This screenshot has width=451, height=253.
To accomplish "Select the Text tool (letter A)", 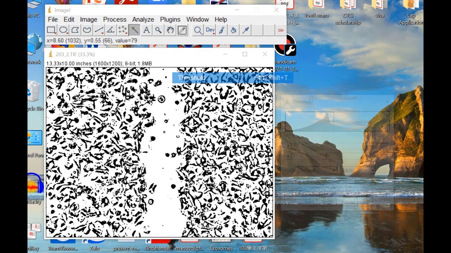I will point(146,30).
